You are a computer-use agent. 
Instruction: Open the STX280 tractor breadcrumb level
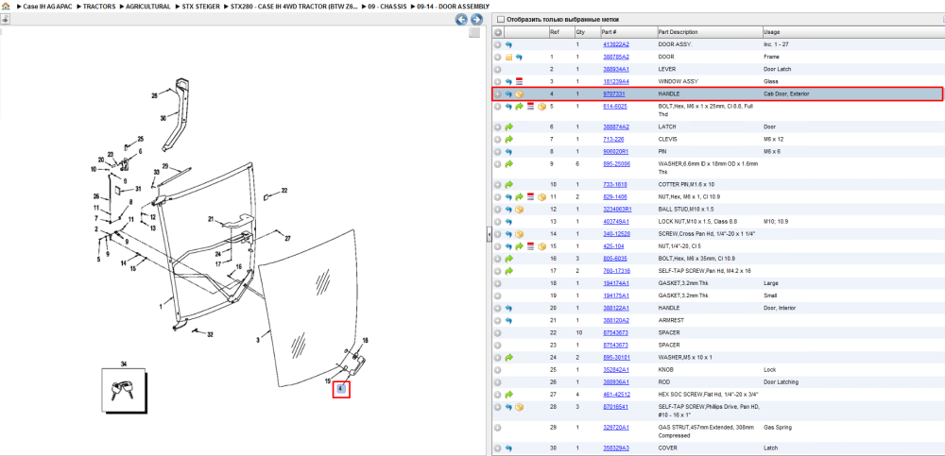coord(294,6)
